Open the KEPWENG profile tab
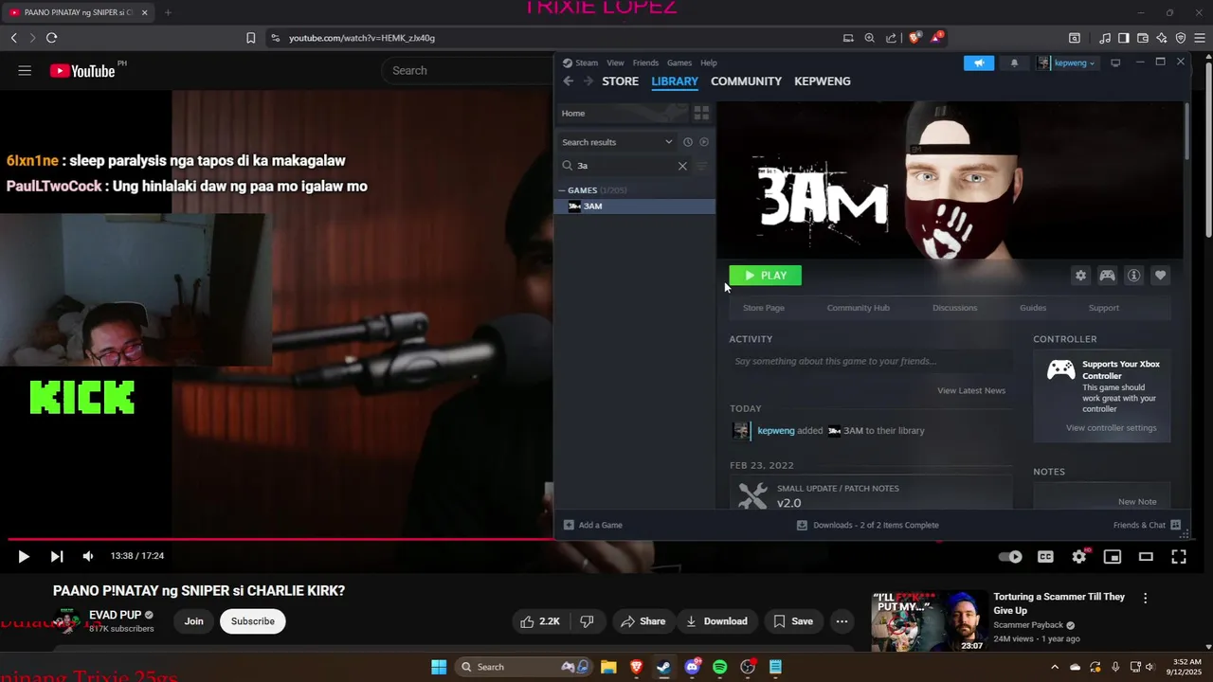Viewport: 1213px width, 682px height. coord(822,81)
